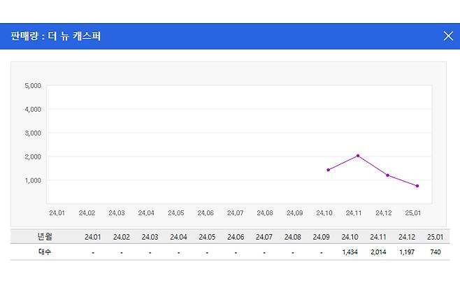Click the 24.01 x-axis label on chart
Viewport: 460px width, 306px height.
click(57, 213)
